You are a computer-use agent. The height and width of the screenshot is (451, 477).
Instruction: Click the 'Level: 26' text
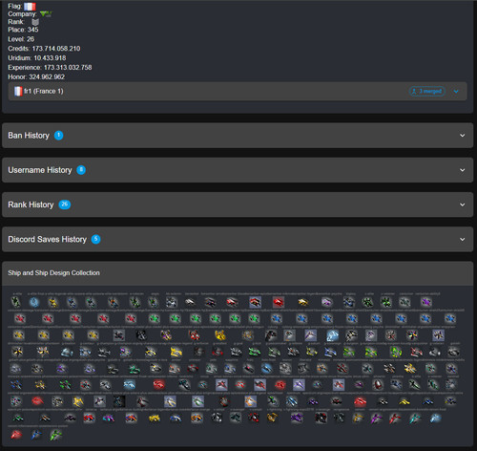[21, 39]
